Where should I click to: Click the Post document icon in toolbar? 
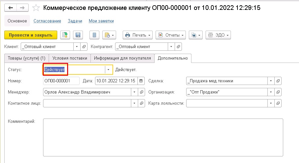(65, 35)
